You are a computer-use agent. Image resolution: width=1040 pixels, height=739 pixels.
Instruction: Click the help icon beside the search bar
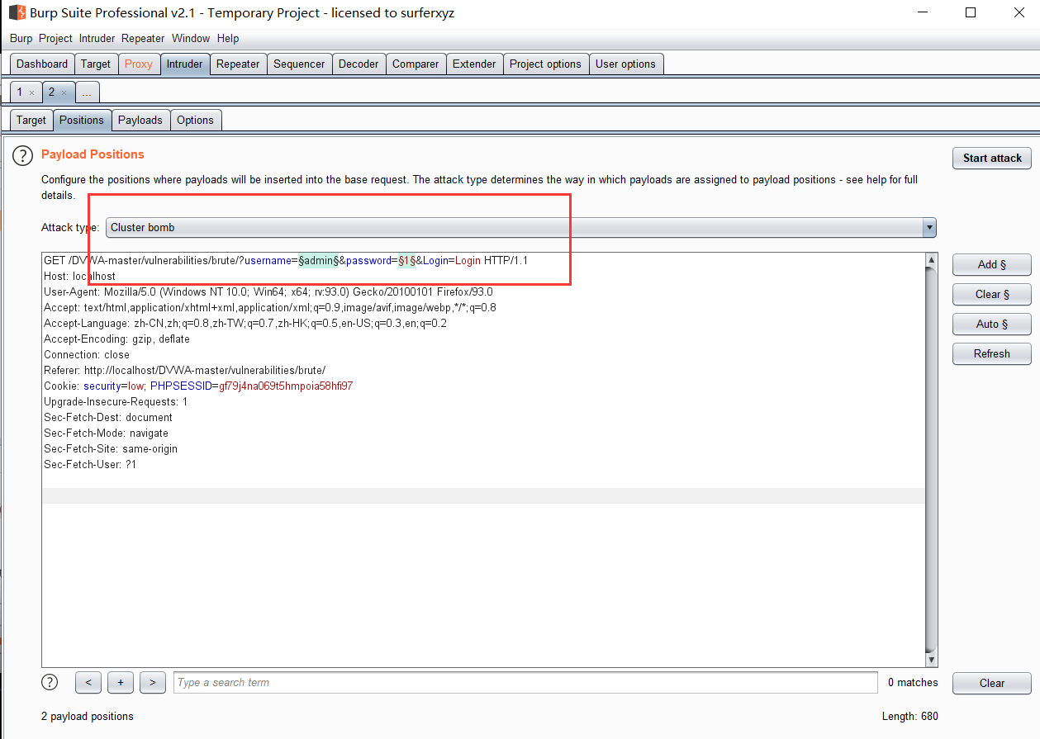pos(50,682)
